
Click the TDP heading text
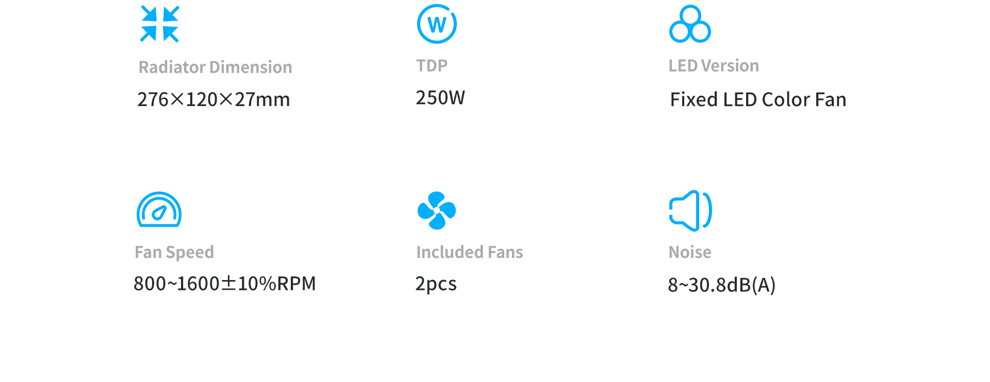pyautogui.click(x=432, y=65)
